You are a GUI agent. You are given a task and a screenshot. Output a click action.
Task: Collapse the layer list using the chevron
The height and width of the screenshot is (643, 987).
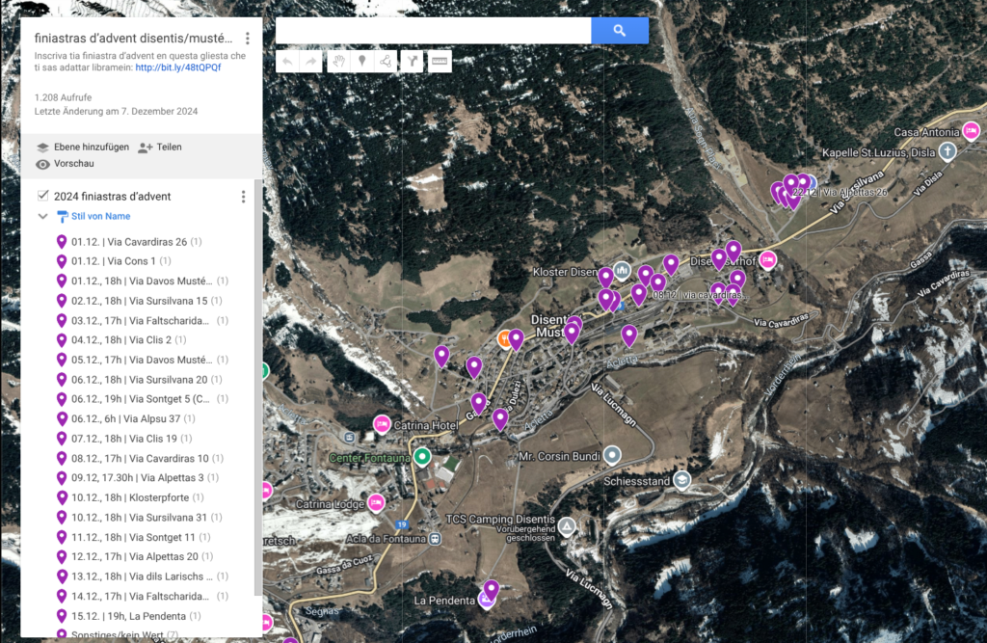(x=42, y=217)
